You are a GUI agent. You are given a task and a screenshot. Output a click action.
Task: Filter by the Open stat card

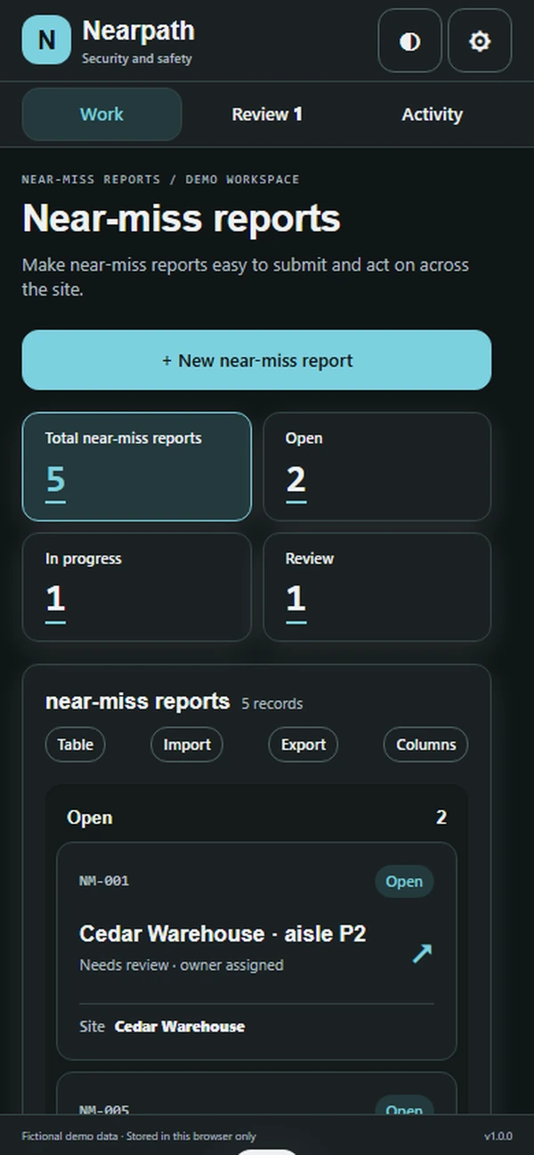[377, 466]
